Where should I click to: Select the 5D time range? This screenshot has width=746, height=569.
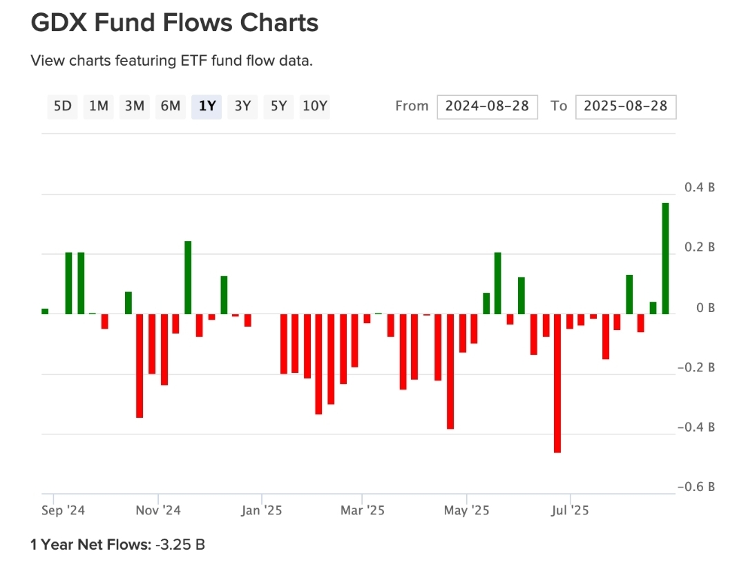(63, 106)
